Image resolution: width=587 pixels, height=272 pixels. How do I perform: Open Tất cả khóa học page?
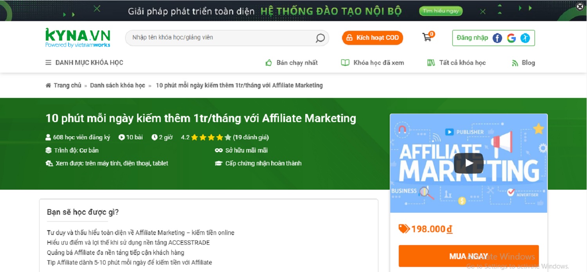coord(456,63)
